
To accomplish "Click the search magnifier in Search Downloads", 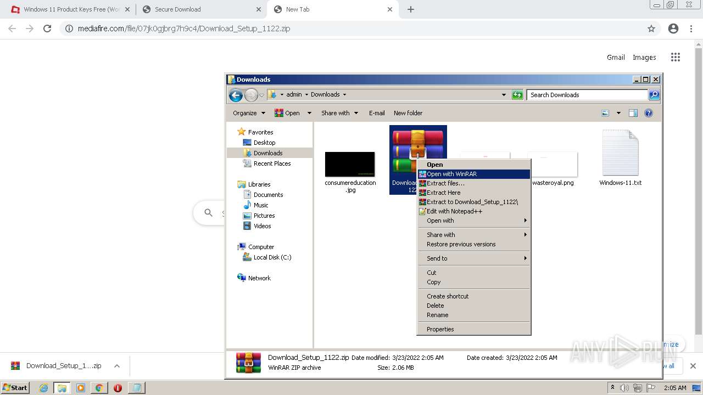I will [654, 95].
